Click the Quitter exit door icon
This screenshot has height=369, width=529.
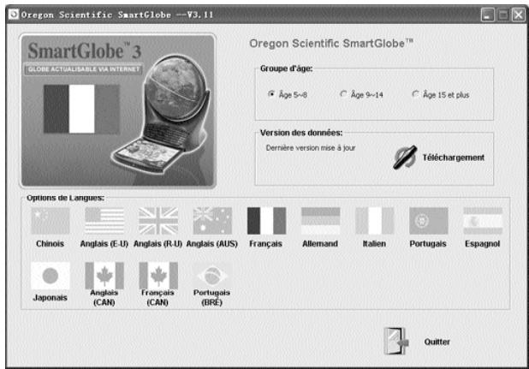pos(396,341)
